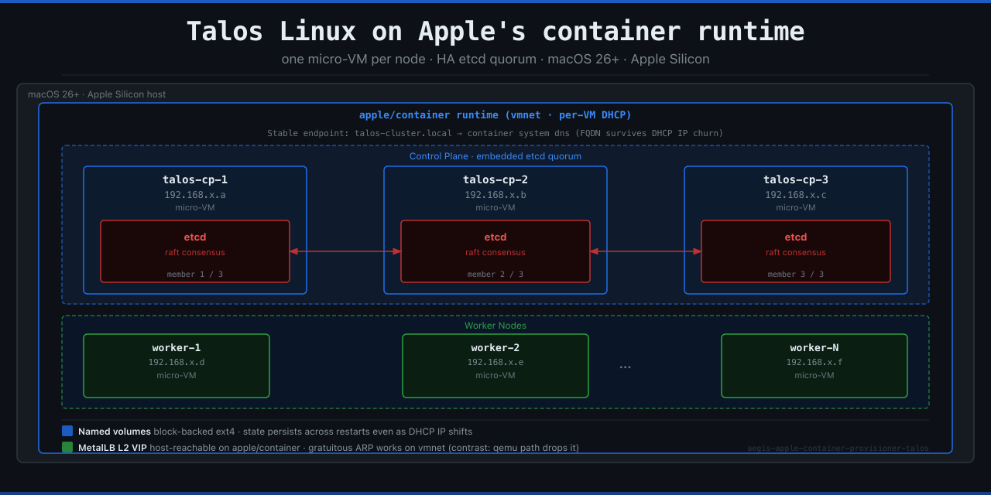Click the 'micro-VM' label under worker-N

814,375
